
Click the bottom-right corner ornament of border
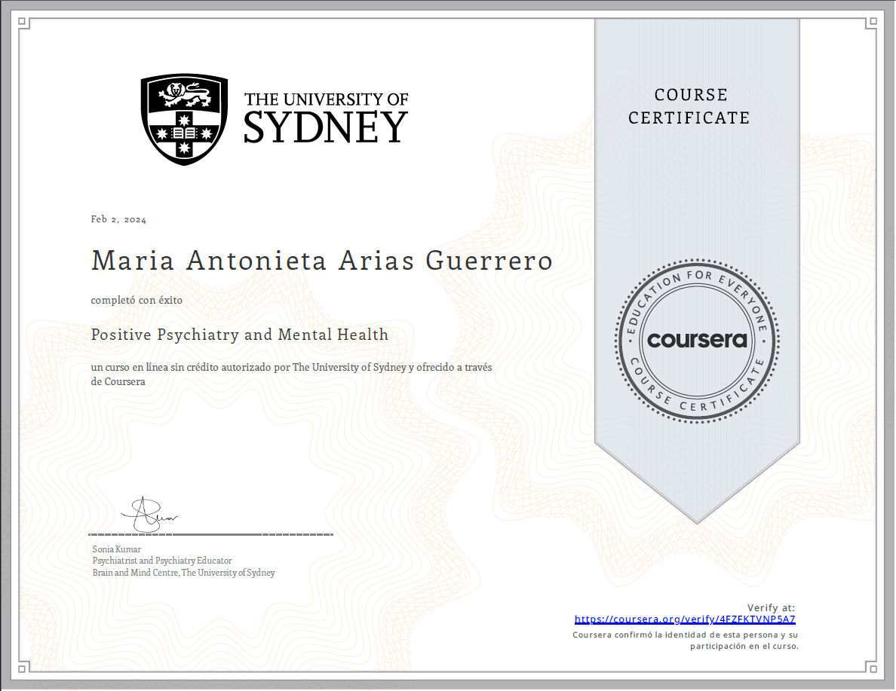pyautogui.click(x=873, y=668)
